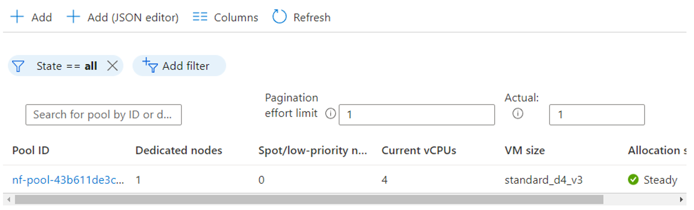Open the nf-pool-43b611de3c pool link

[68, 180]
